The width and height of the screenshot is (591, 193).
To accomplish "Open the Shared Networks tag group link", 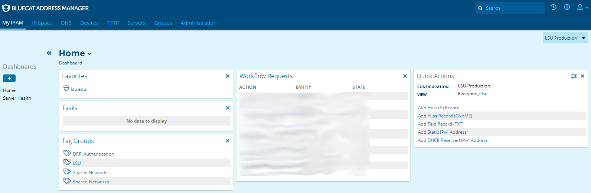I will (x=91, y=173).
